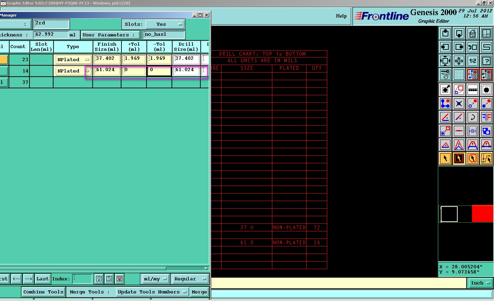Click the Index input field

point(82,279)
